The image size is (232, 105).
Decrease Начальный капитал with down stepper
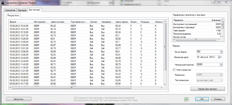221,65
